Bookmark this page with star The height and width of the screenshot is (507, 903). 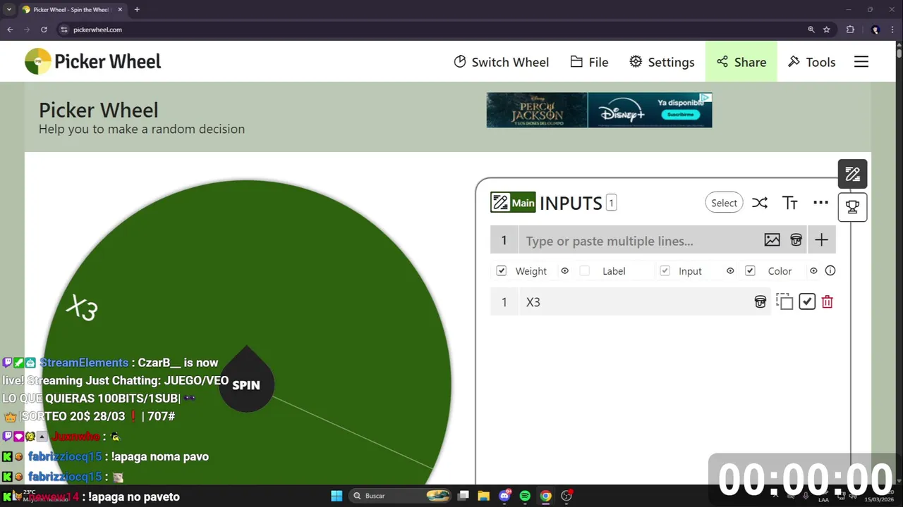point(827,30)
